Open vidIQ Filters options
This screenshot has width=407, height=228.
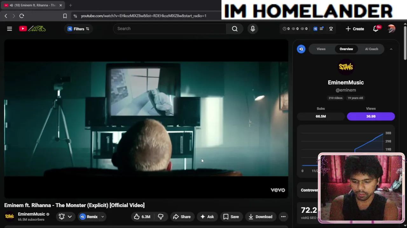[79, 29]
